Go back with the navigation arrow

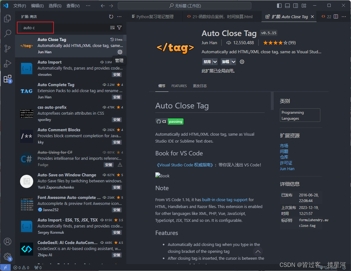coord(103,6)
